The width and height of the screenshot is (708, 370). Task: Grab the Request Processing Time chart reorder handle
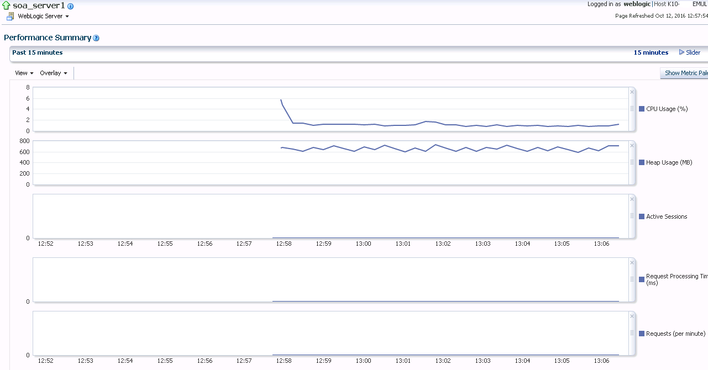click(632, 279)
